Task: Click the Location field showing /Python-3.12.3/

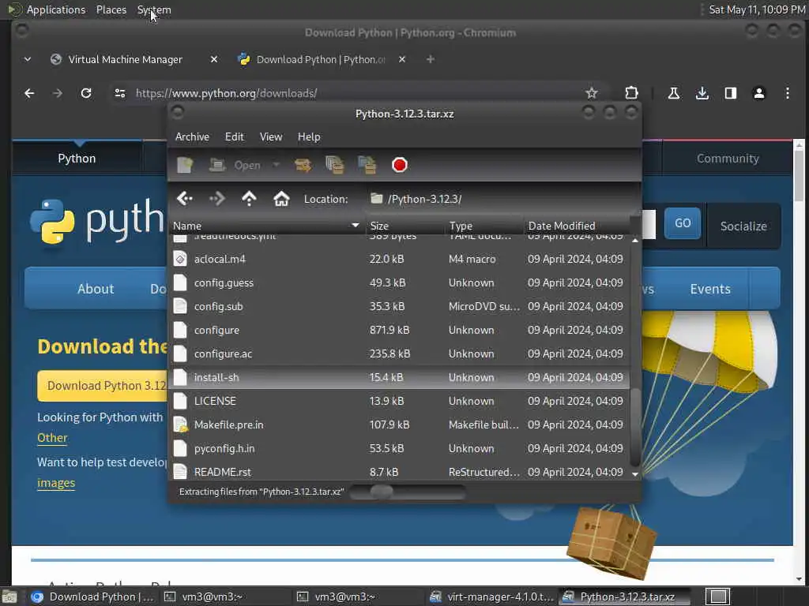Action: pyautogui.click(x=503, y=199)
